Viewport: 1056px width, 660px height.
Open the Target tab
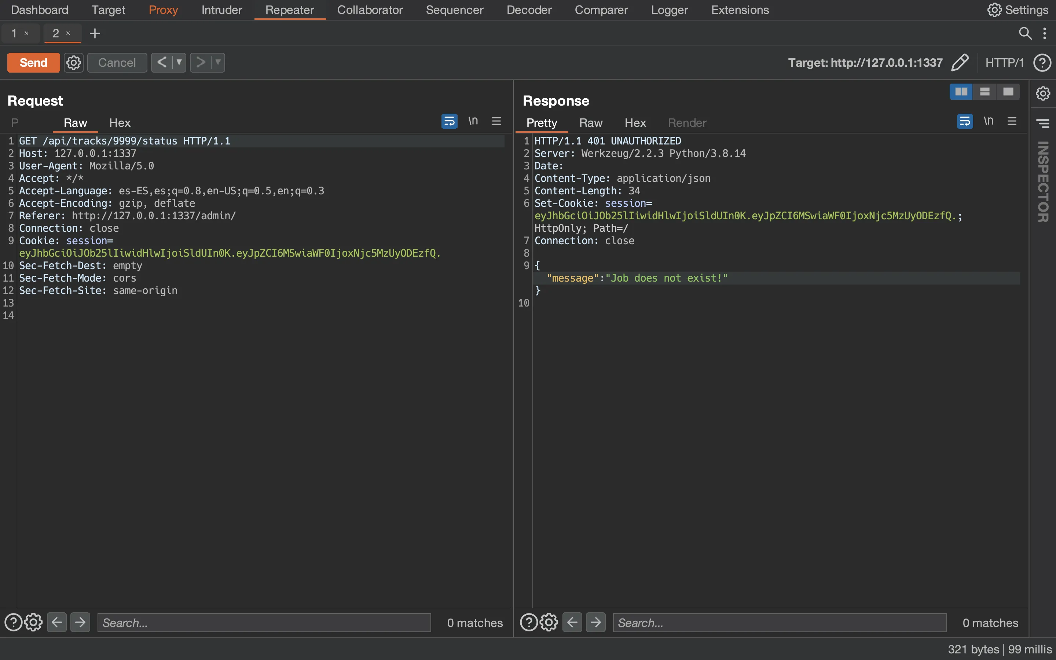(x=108, y=10)
